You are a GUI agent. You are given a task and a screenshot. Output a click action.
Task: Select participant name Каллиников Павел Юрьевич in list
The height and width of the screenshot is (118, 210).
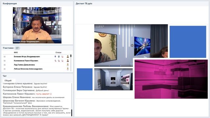26,61
